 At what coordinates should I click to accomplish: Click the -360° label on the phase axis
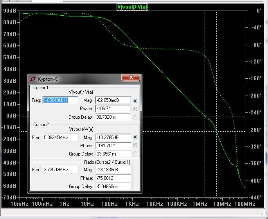tap(256, 164)
